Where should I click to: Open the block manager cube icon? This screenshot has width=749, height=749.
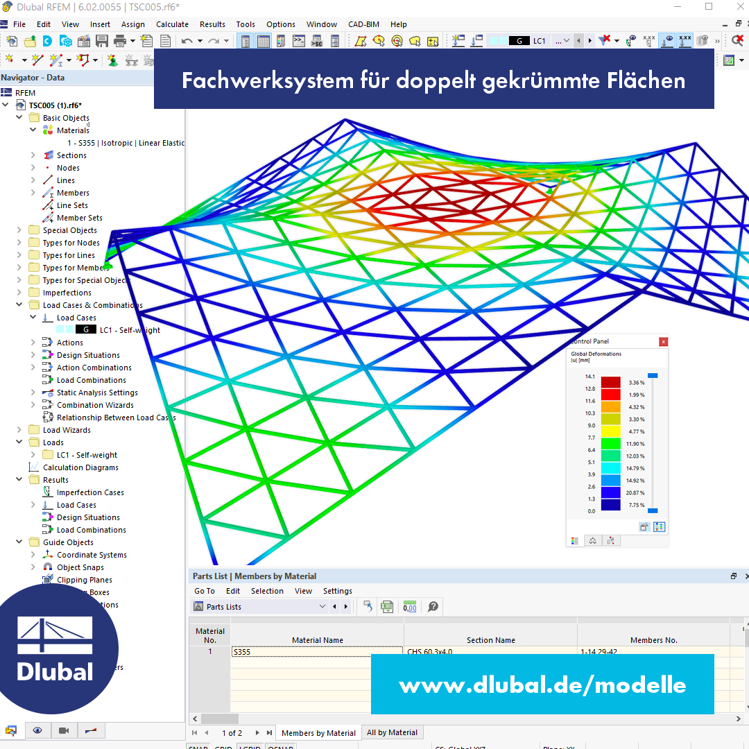tap(65, 41)
